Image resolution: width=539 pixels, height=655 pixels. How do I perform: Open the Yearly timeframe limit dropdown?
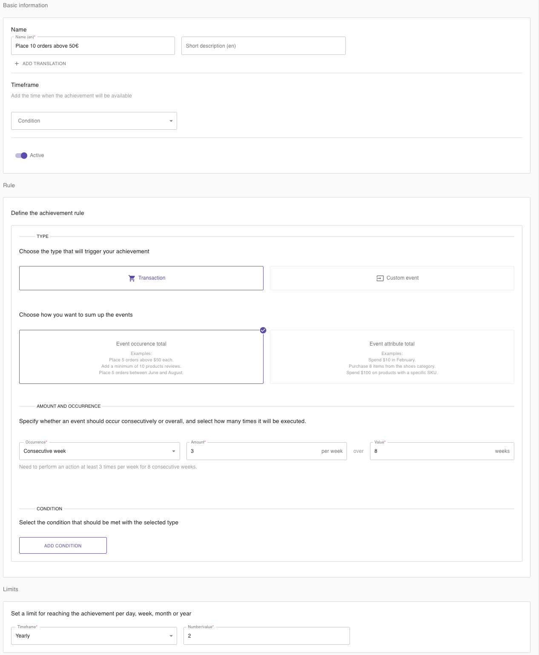(94, 636)
